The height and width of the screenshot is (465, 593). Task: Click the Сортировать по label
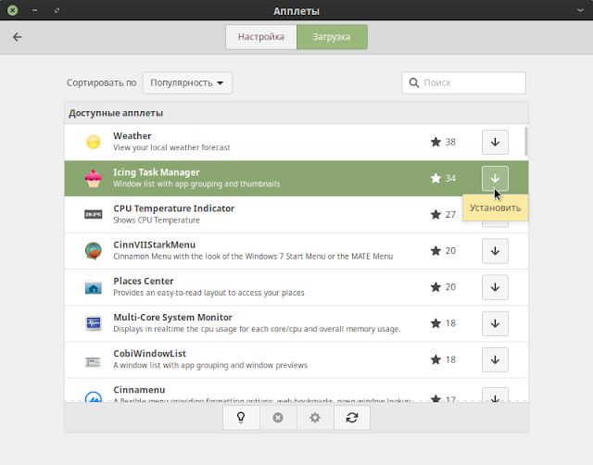coord(101,82)
